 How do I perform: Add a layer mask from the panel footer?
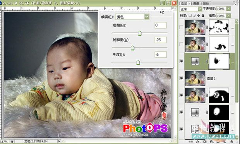(205, 142)
